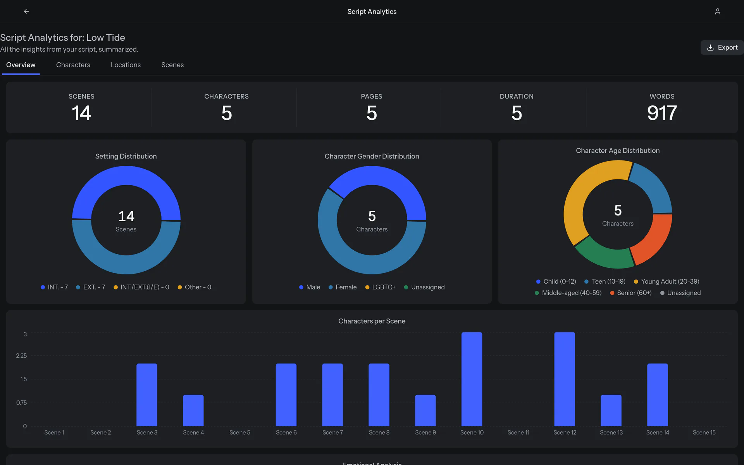Click the SCENES 14 stat
744x465 pixels.
click(x=81, y=108)
